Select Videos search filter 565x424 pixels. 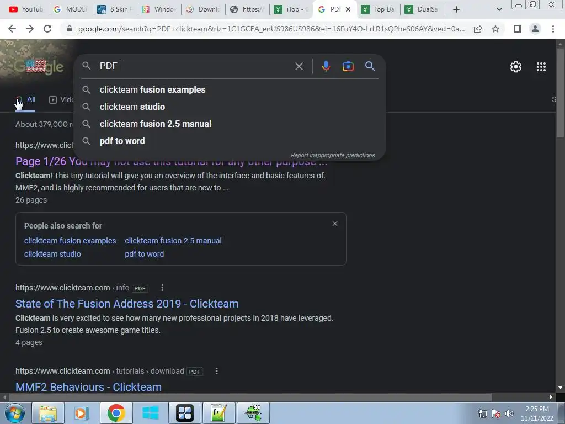[x=61, y=100]
